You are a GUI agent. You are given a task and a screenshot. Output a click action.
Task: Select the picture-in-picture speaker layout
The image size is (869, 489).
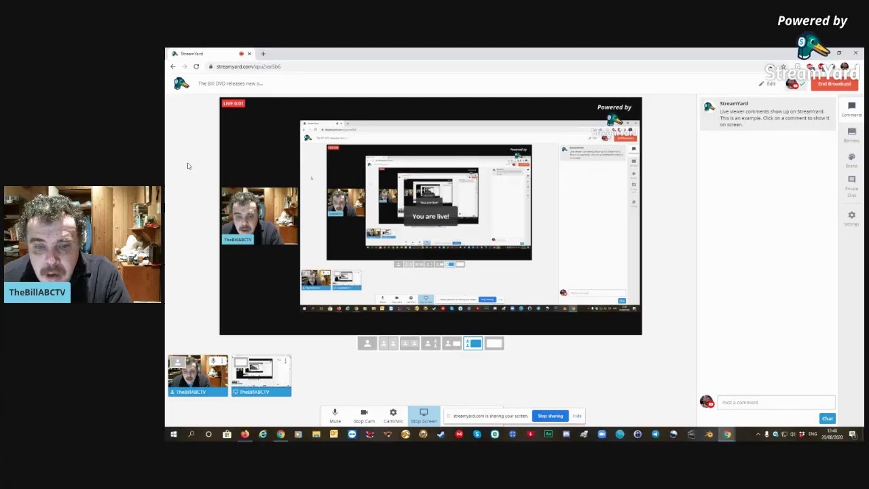coord(430,344)
